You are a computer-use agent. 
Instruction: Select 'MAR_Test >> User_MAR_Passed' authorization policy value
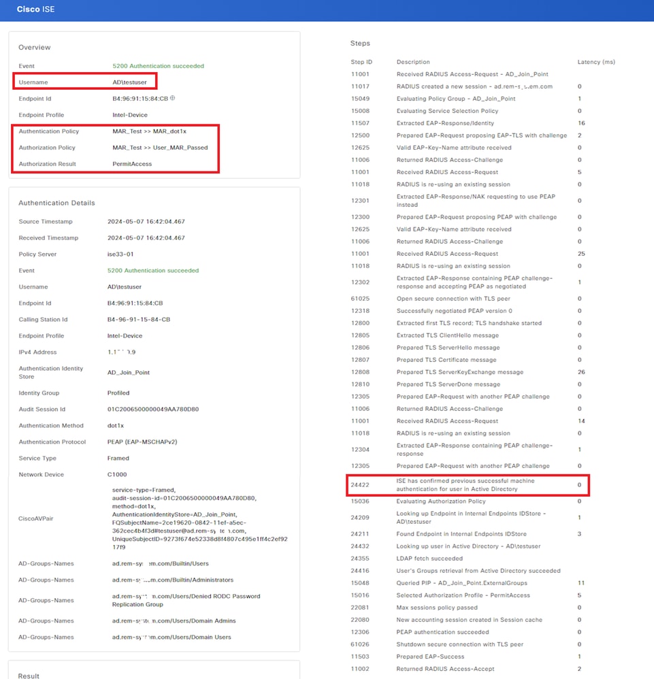coord(160,148)
